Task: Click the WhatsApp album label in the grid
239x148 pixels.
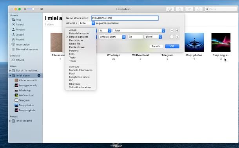Action: tap(114, 55)
